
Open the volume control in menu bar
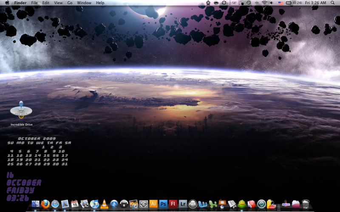(x=272, y=3)
